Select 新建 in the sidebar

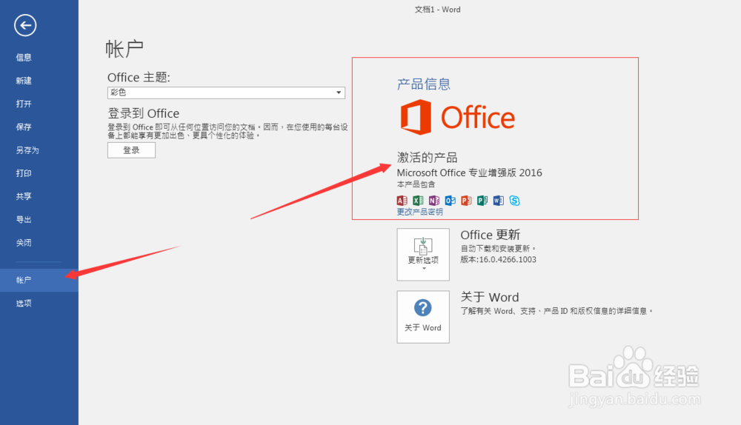click(x=24, y=81)
